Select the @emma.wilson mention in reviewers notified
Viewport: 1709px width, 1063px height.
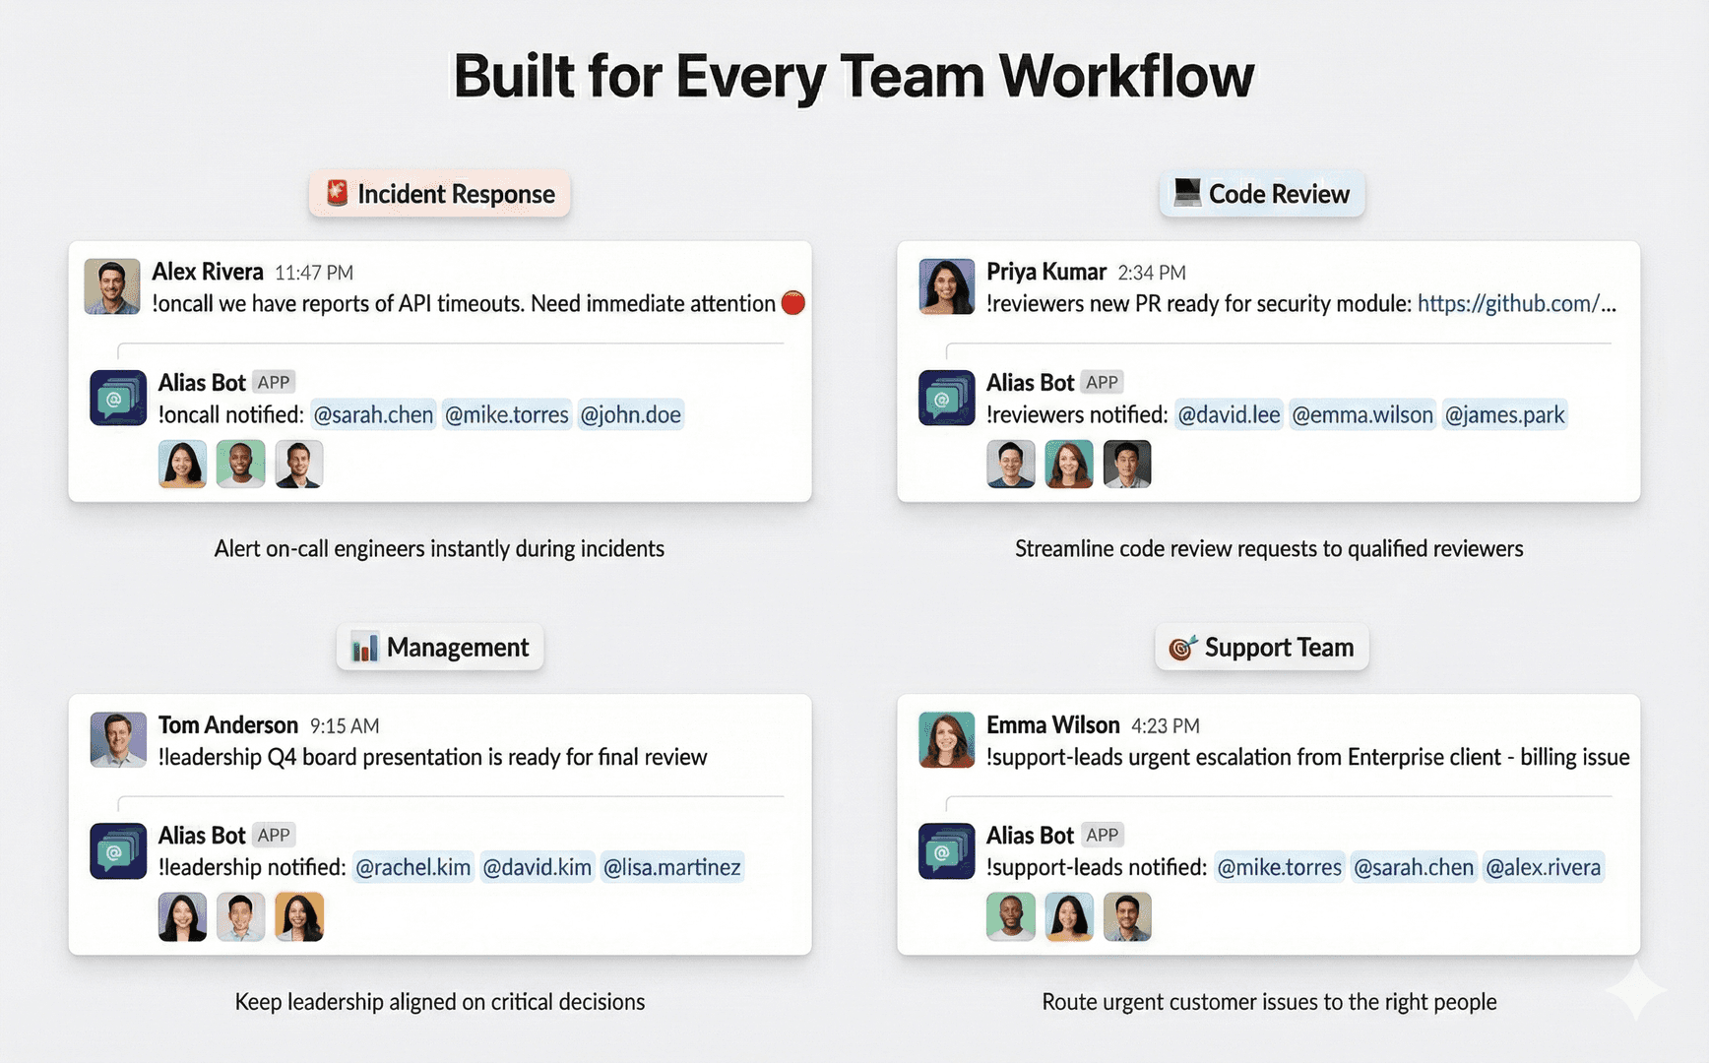[x=1361, y=415]
